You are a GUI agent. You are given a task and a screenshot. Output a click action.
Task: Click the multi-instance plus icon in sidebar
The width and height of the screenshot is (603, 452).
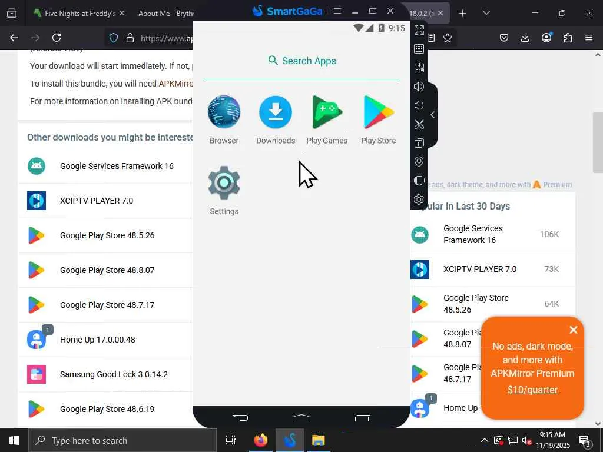coord(419,143)
